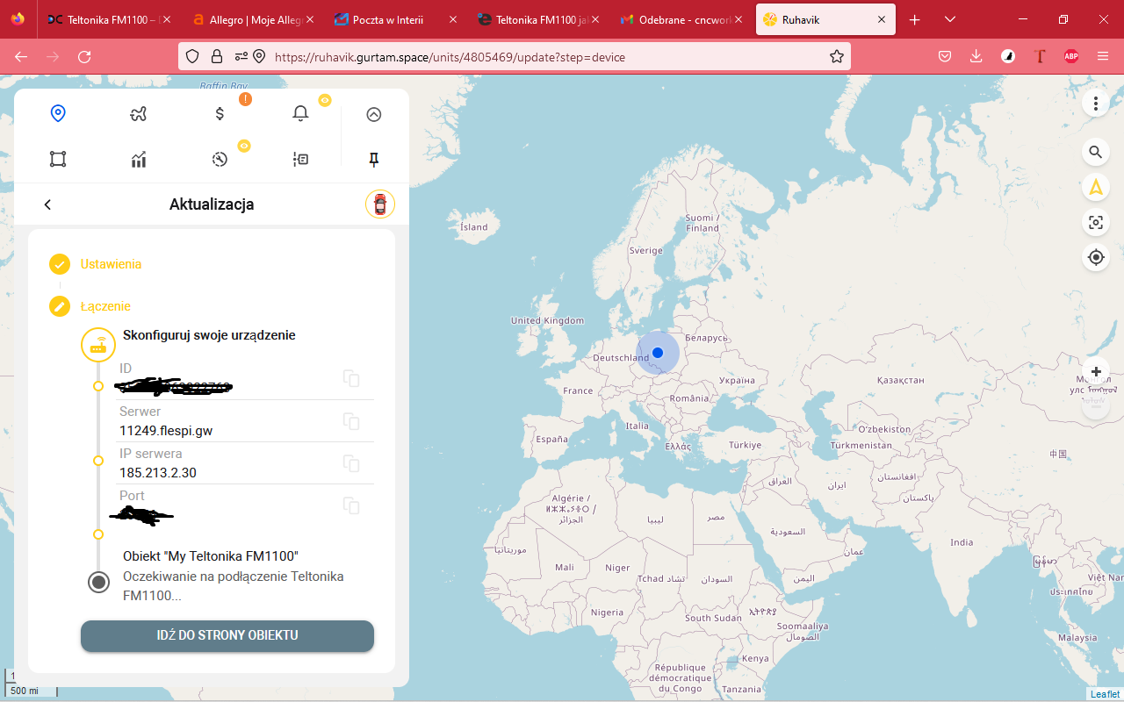1124x702 pixels.
Task: Switch to the Poczta w Interii tab
Action: coord(396,19)
